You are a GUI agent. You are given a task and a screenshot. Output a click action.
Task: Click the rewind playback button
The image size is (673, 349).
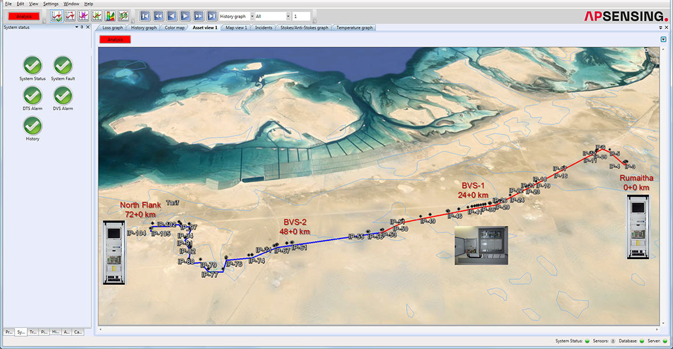(159, 17)
